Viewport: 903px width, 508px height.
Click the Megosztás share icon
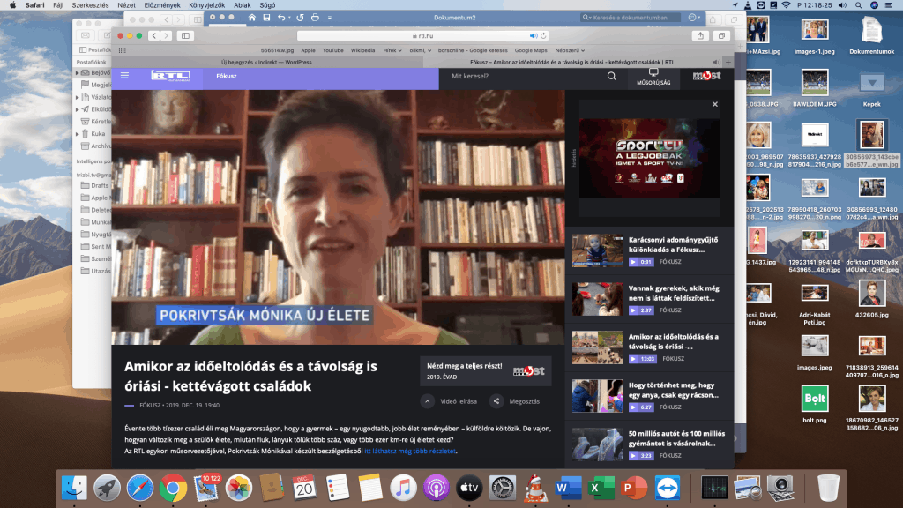click(x=496, y=401)
